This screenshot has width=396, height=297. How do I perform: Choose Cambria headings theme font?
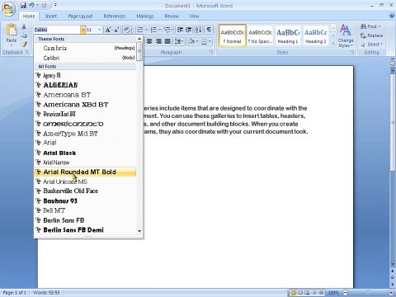click(x=85, y=48)
